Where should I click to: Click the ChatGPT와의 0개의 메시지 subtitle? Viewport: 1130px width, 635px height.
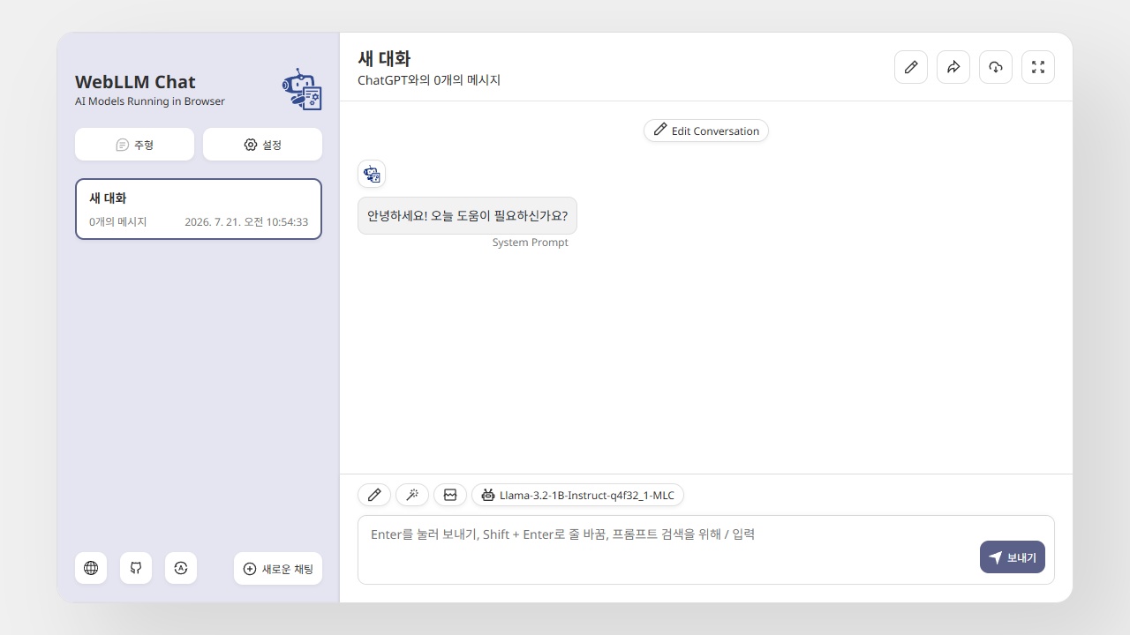(429, 80)
